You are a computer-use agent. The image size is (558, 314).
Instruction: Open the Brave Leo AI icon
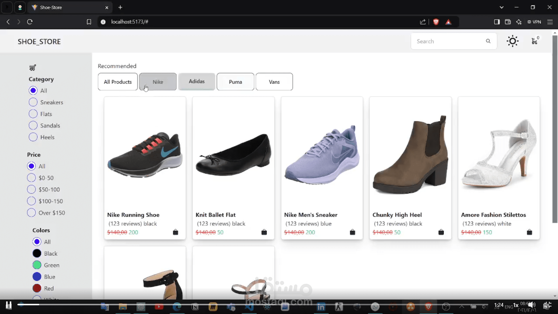(519, 22)
